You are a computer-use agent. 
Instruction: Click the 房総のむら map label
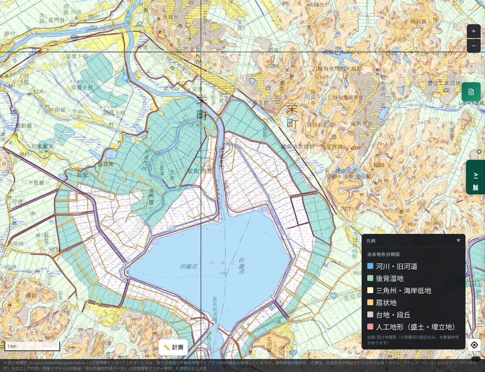[320, 125]
